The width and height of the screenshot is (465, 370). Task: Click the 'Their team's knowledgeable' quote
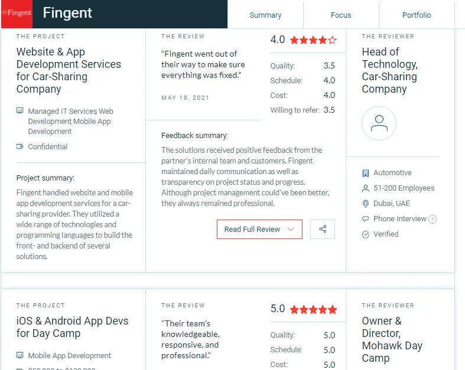(190, 339)
